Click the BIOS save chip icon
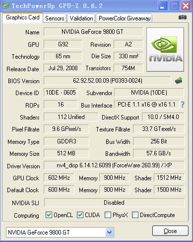This screenshot has width=193, height=242. point(179,81)
